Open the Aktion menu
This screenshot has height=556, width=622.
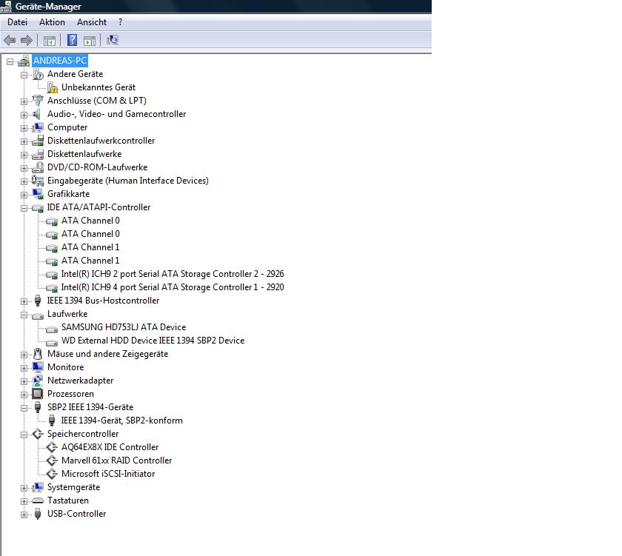pyautogui.click(x=52, y=22)
